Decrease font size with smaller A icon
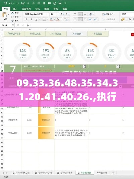 pos(67,14)
